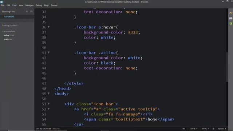The image size is (233, 131).
Task: Click the indent width value 4
Action: [225, 129]
